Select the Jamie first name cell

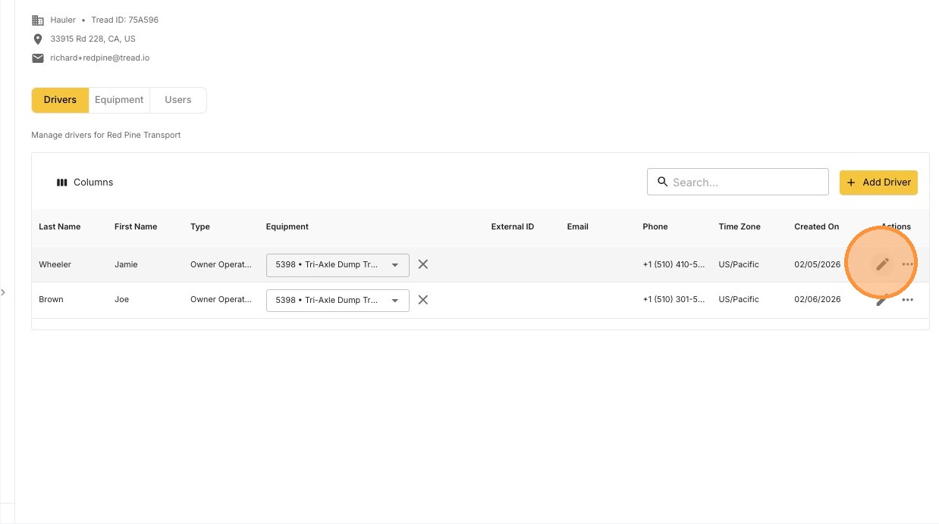(x=126, y=264)
